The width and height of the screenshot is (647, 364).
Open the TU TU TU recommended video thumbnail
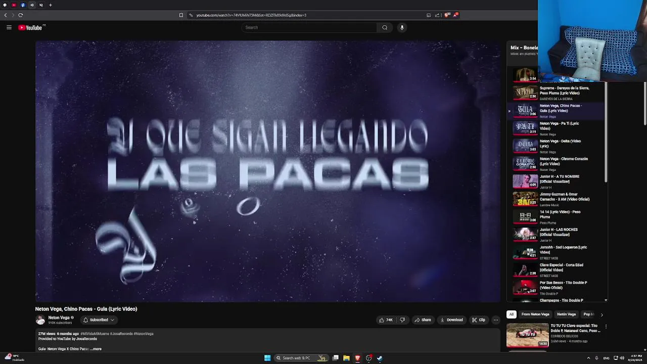click(x=527, y=335)
